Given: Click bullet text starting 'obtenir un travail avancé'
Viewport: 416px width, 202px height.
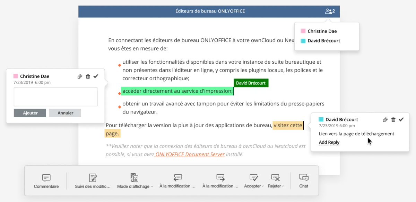Looking at the screenshot, I should [x=223, y=108].
